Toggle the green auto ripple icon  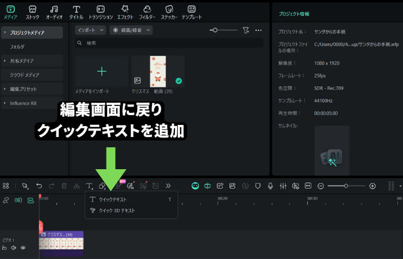click(x=208, y=186)
